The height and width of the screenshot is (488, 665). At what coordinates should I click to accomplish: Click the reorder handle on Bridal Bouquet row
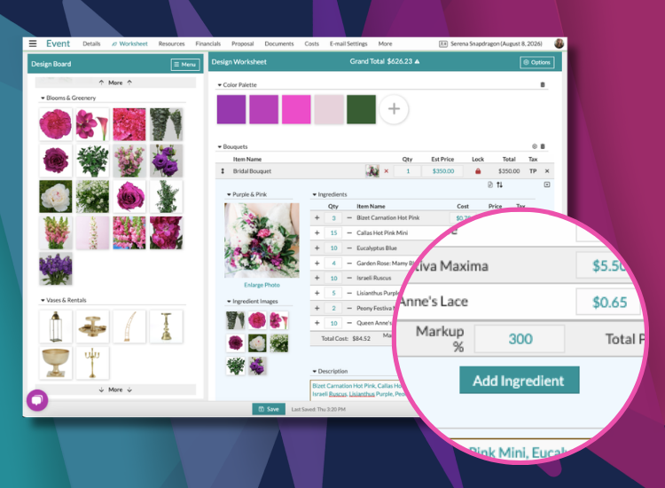coord(223,171)
